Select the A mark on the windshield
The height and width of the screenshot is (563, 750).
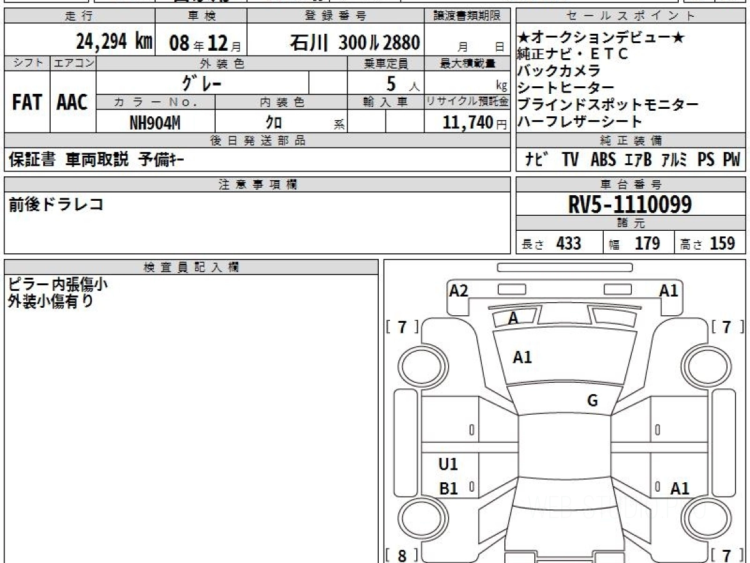pos(513,318)
